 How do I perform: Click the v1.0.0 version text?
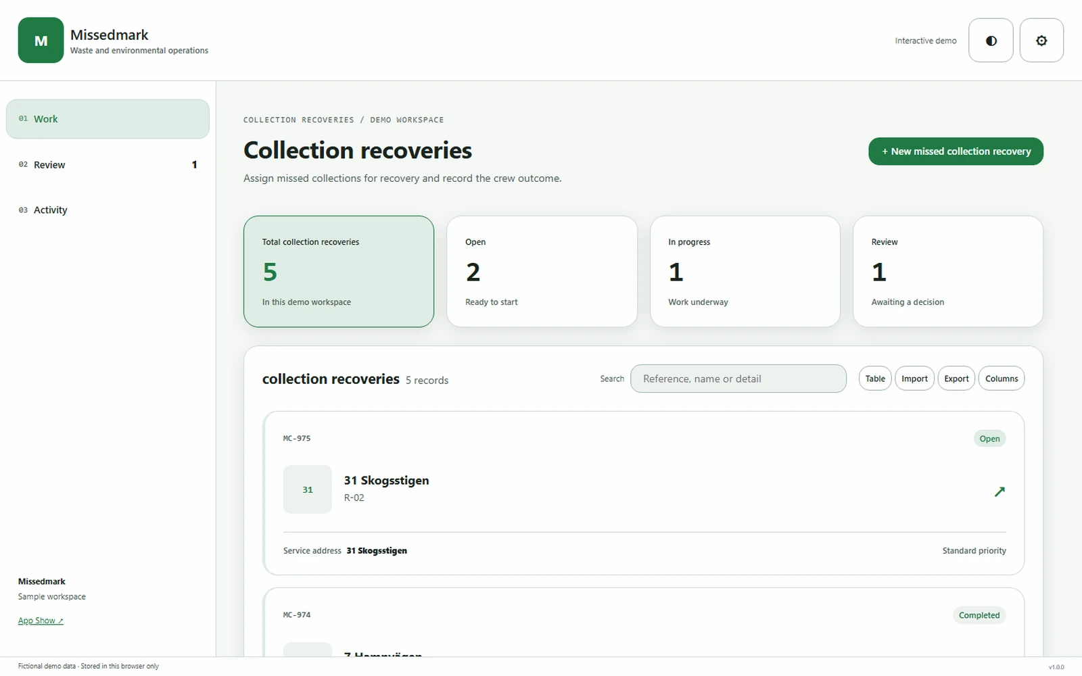point(1056,667)
